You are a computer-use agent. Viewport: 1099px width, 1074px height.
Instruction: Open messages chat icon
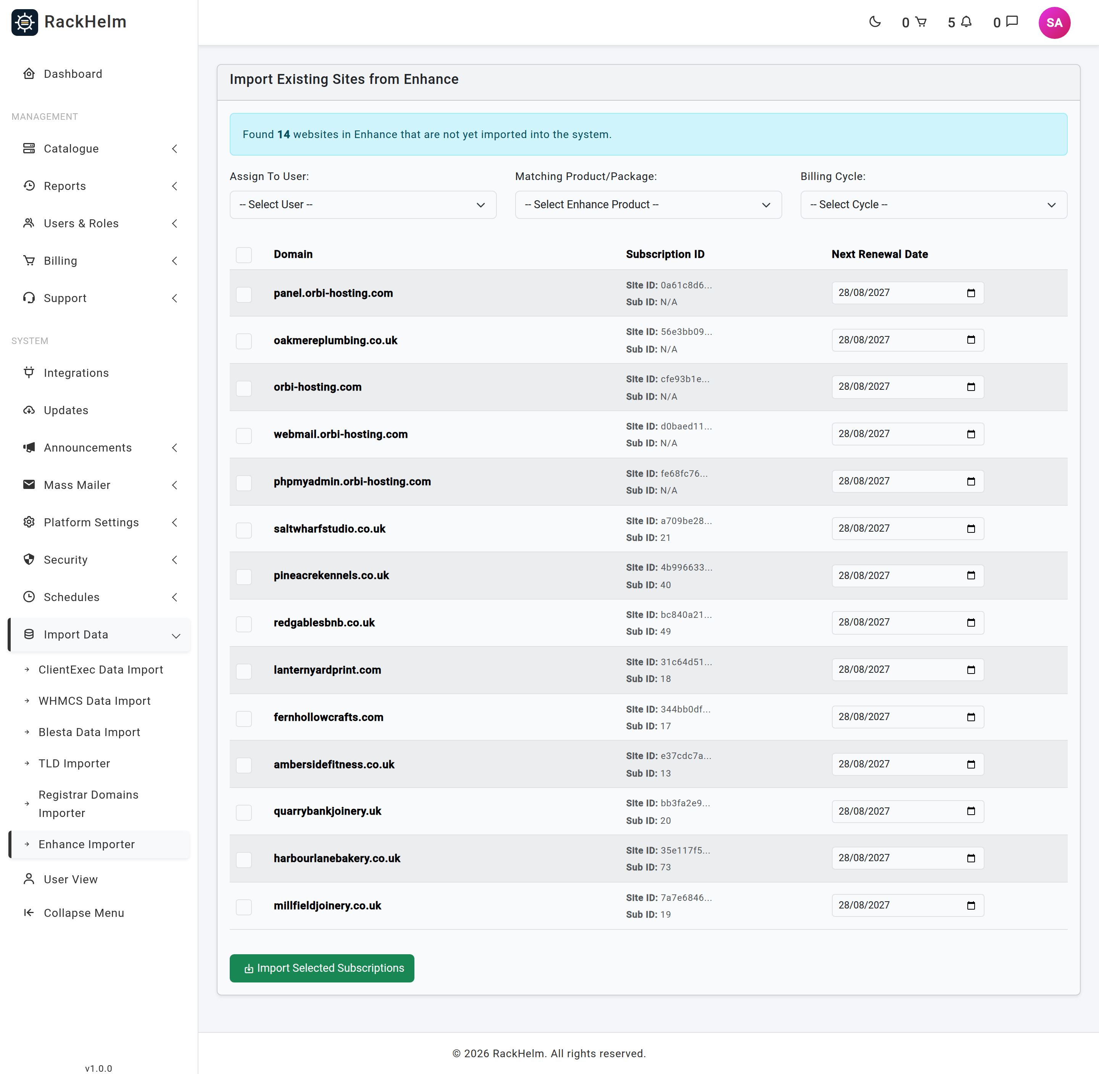tap(1012, 22)
